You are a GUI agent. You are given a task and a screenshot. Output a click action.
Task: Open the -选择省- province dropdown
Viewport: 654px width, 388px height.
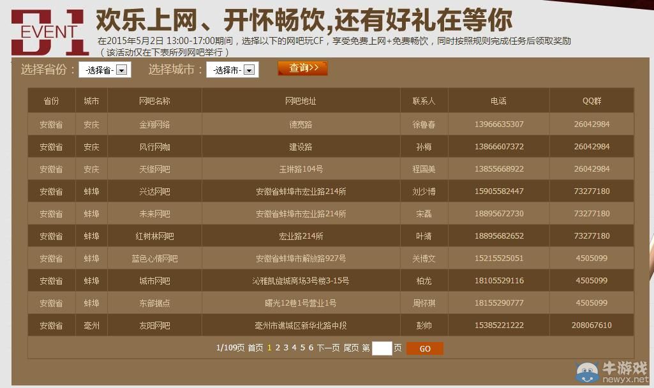(x=104, y=70)
